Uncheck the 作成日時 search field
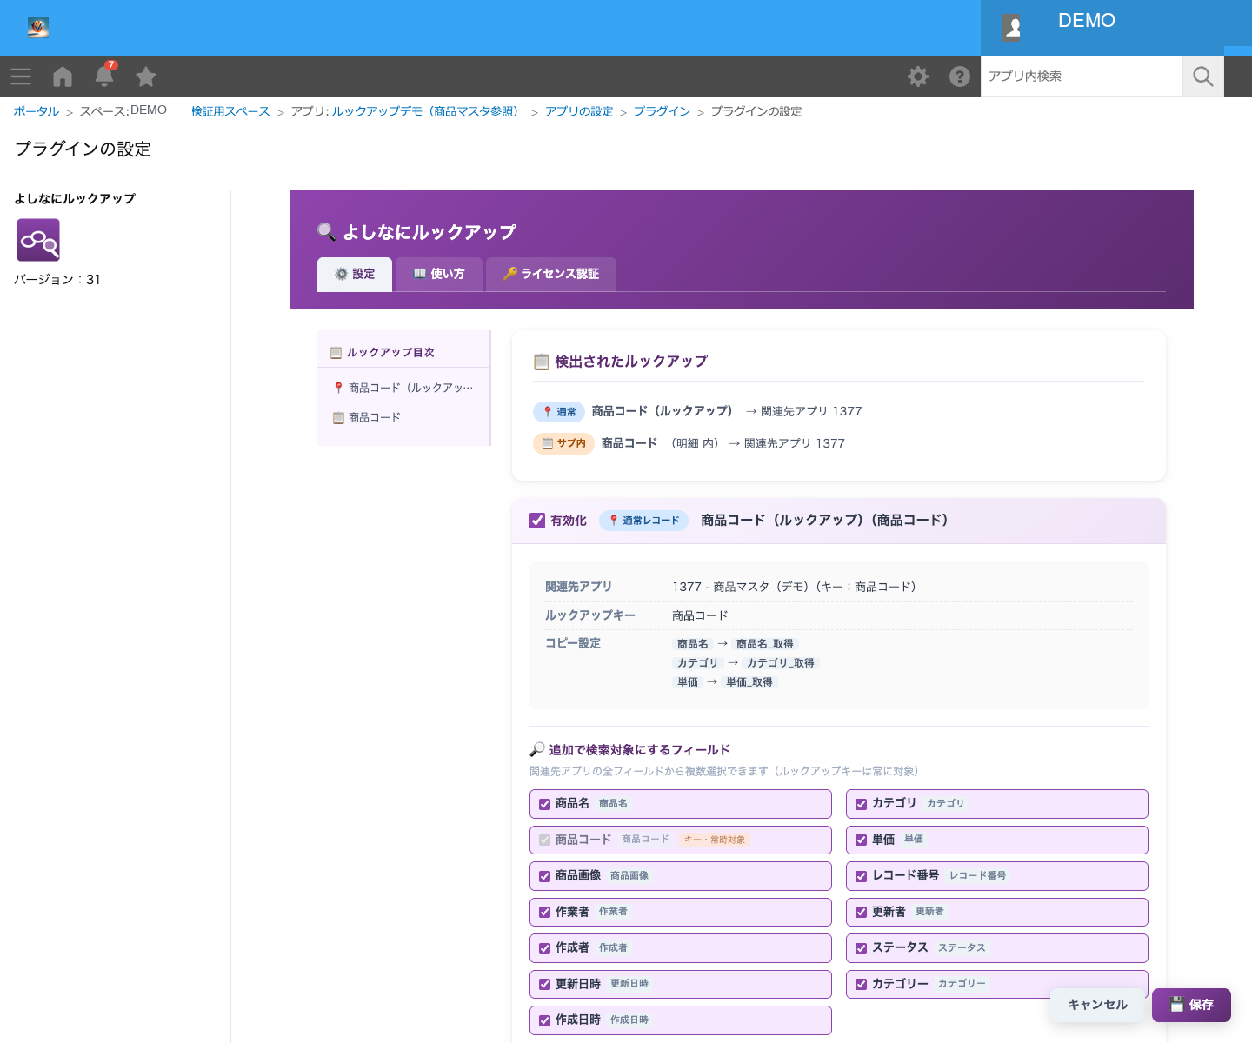Viewport: 1252px width, 1043px height. [x=544, y=1020]
